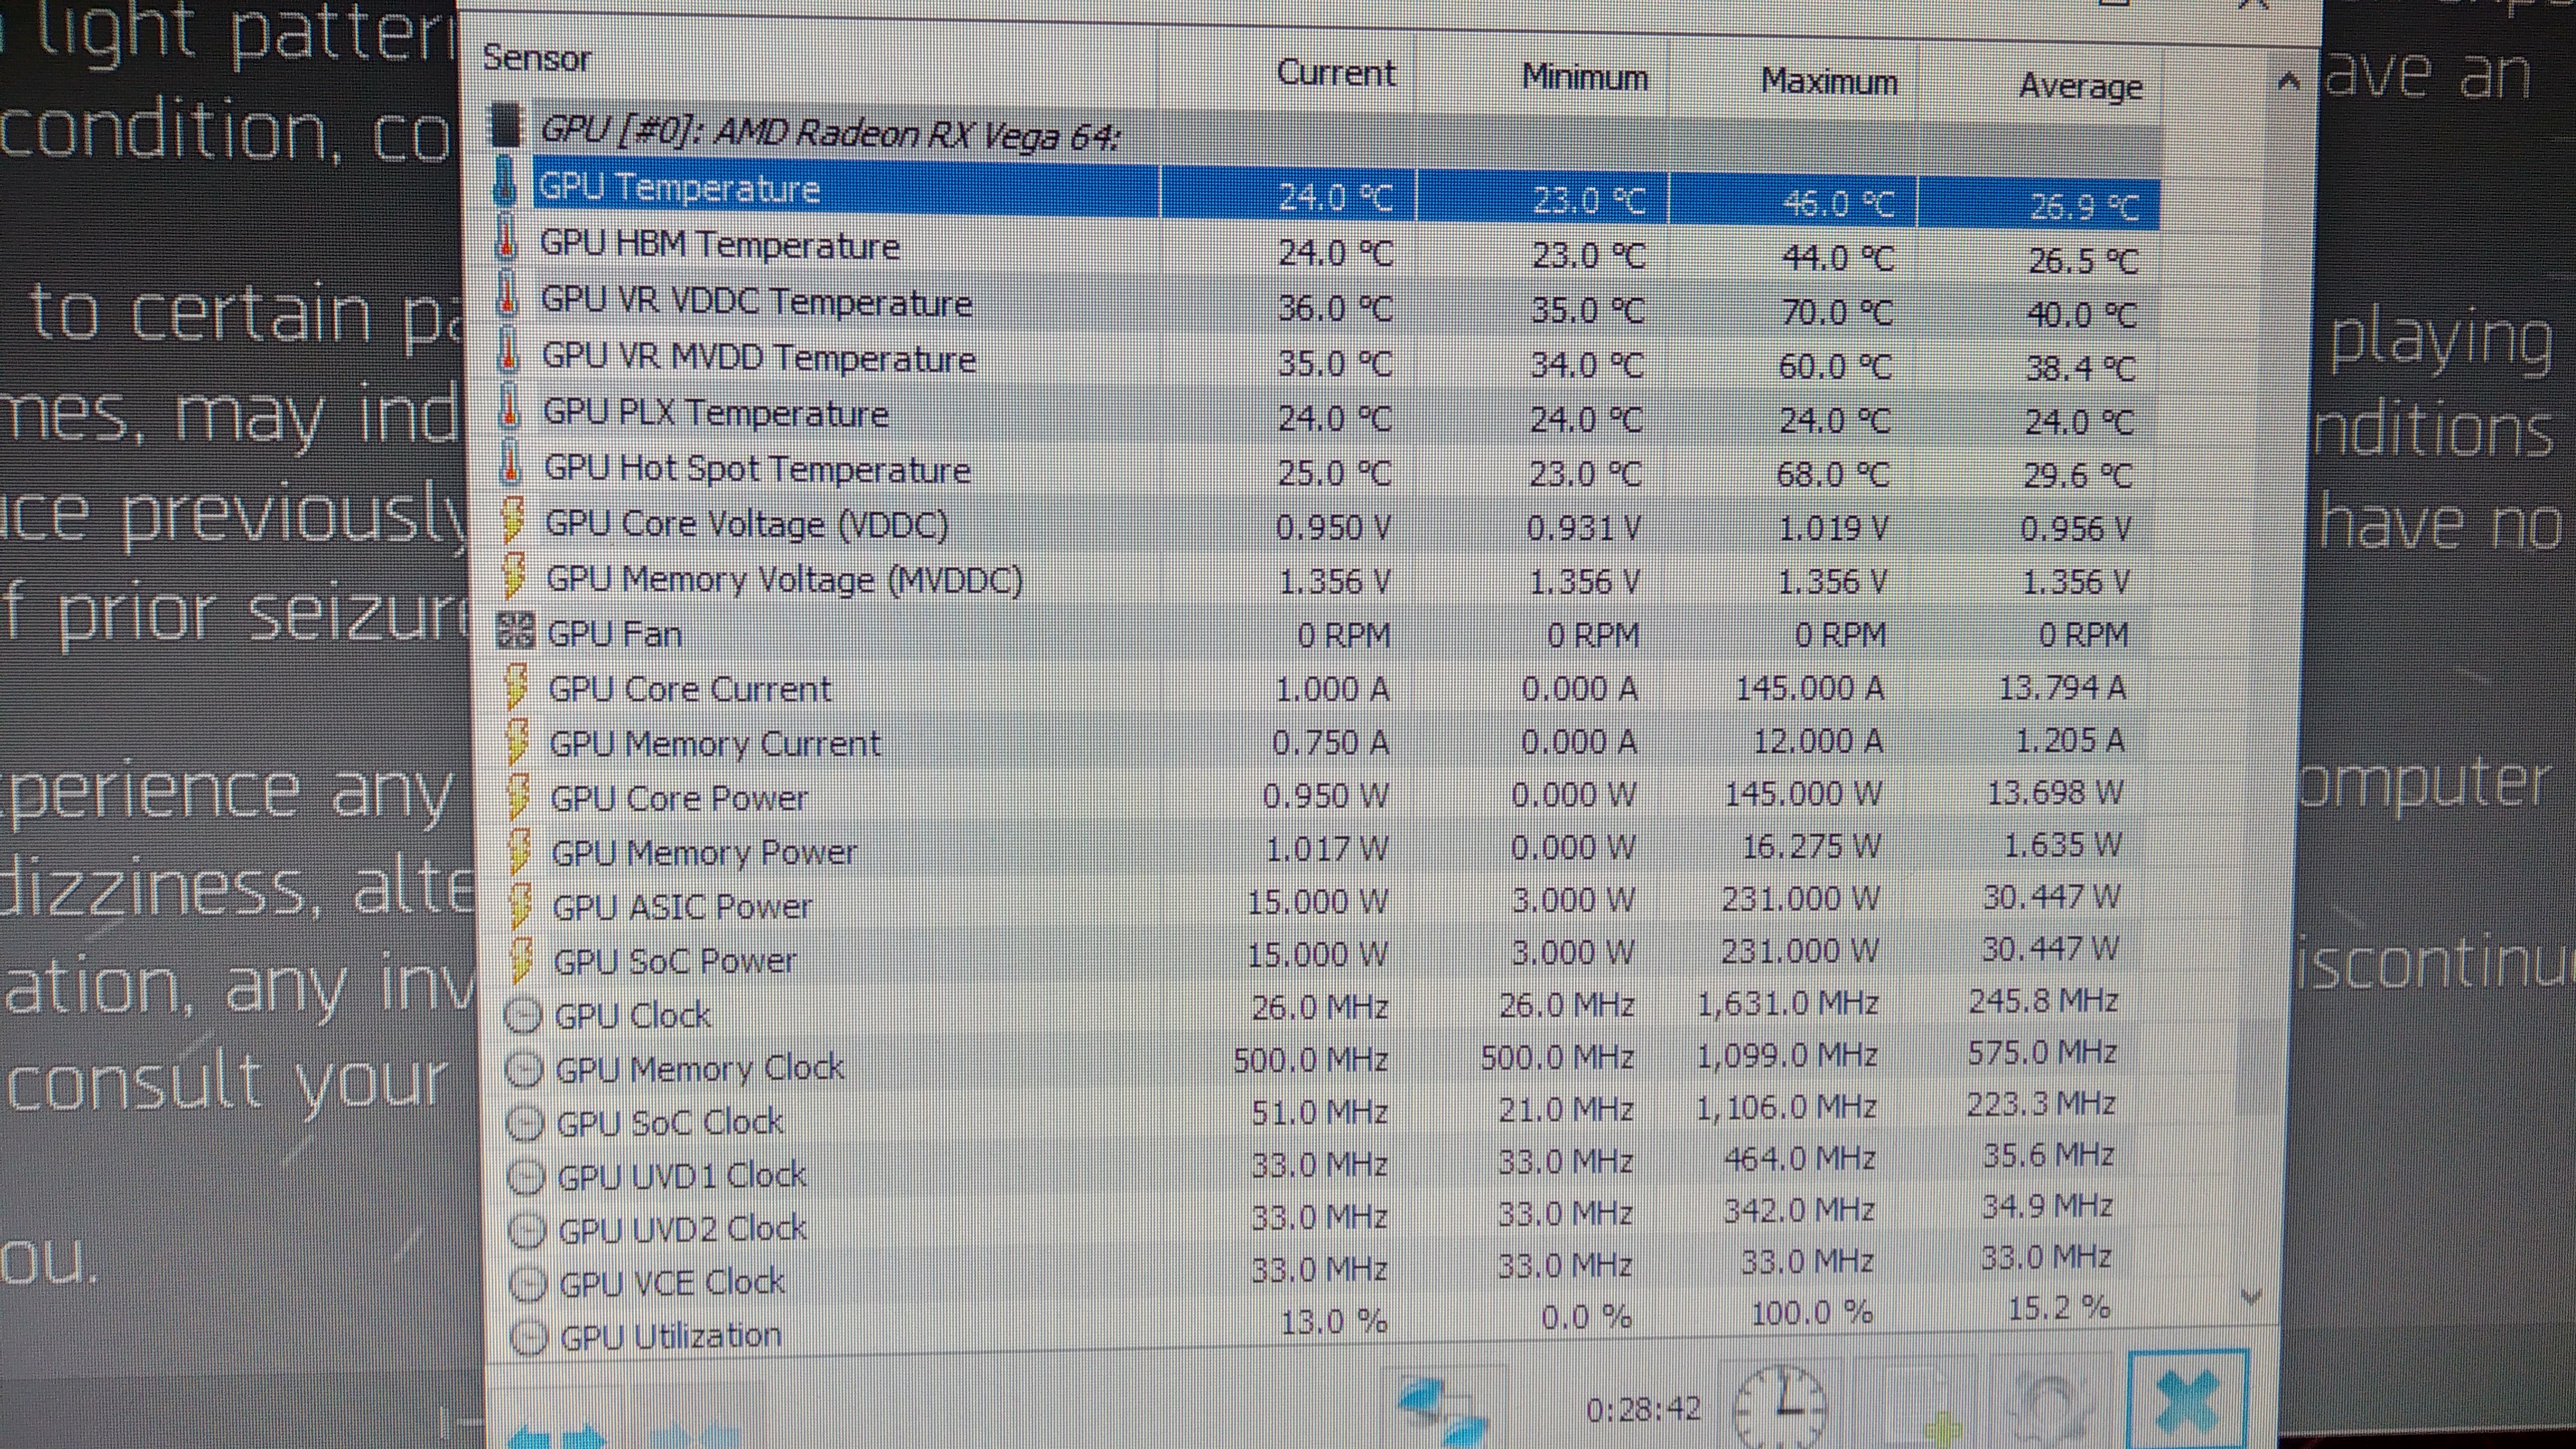Click the scrollbar up arrow

[2289, 82]
